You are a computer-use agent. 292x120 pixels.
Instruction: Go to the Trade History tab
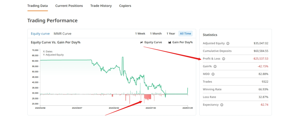[101, 6]
